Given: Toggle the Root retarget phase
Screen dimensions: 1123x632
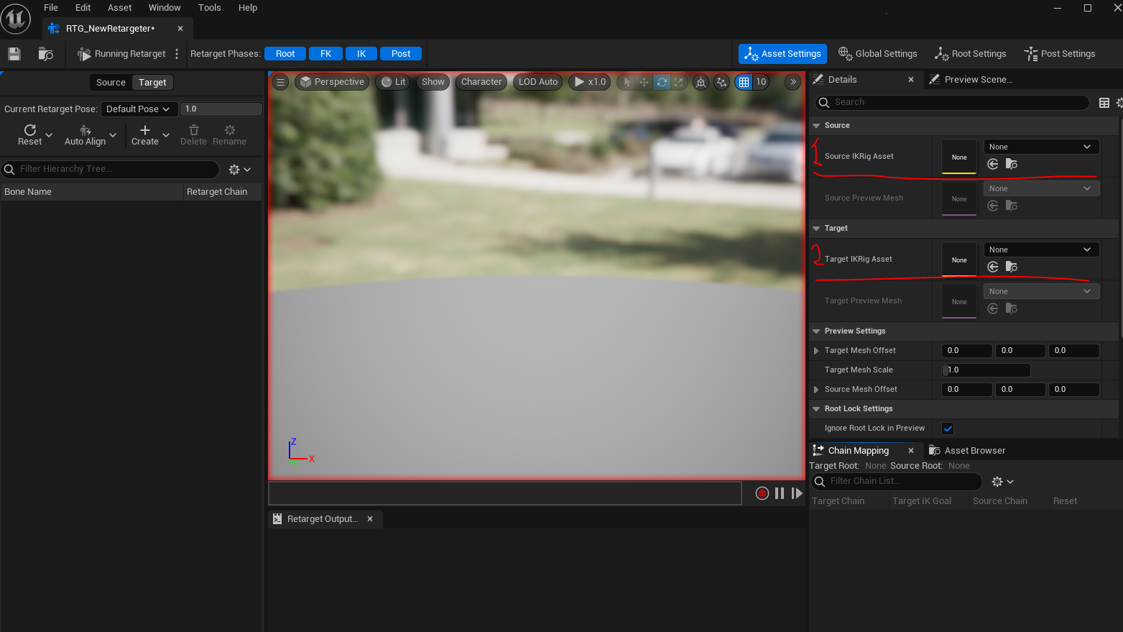Looking at the screenshot, I should (x=285, y=54).
